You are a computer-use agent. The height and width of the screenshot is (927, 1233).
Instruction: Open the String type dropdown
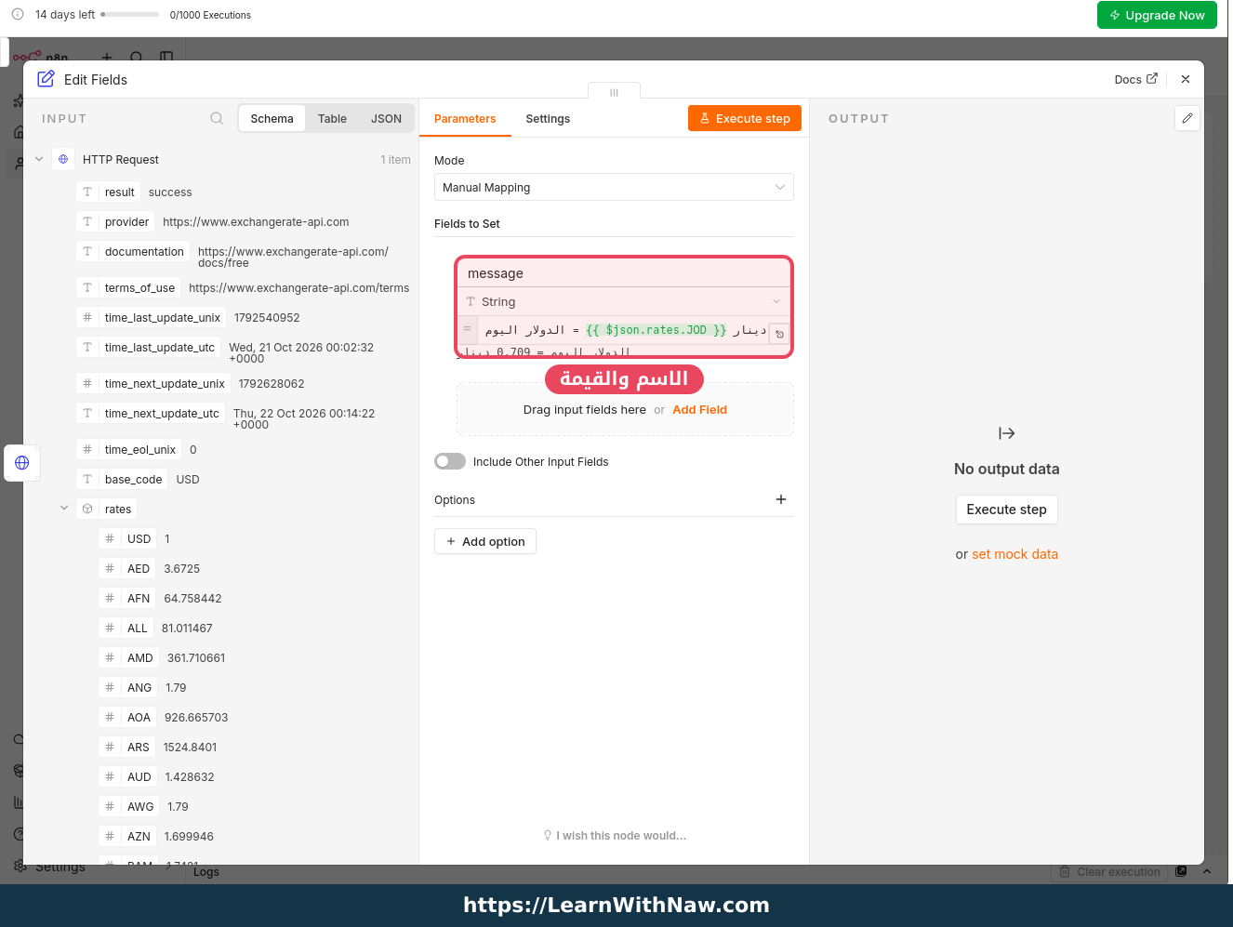coord(623,301)
